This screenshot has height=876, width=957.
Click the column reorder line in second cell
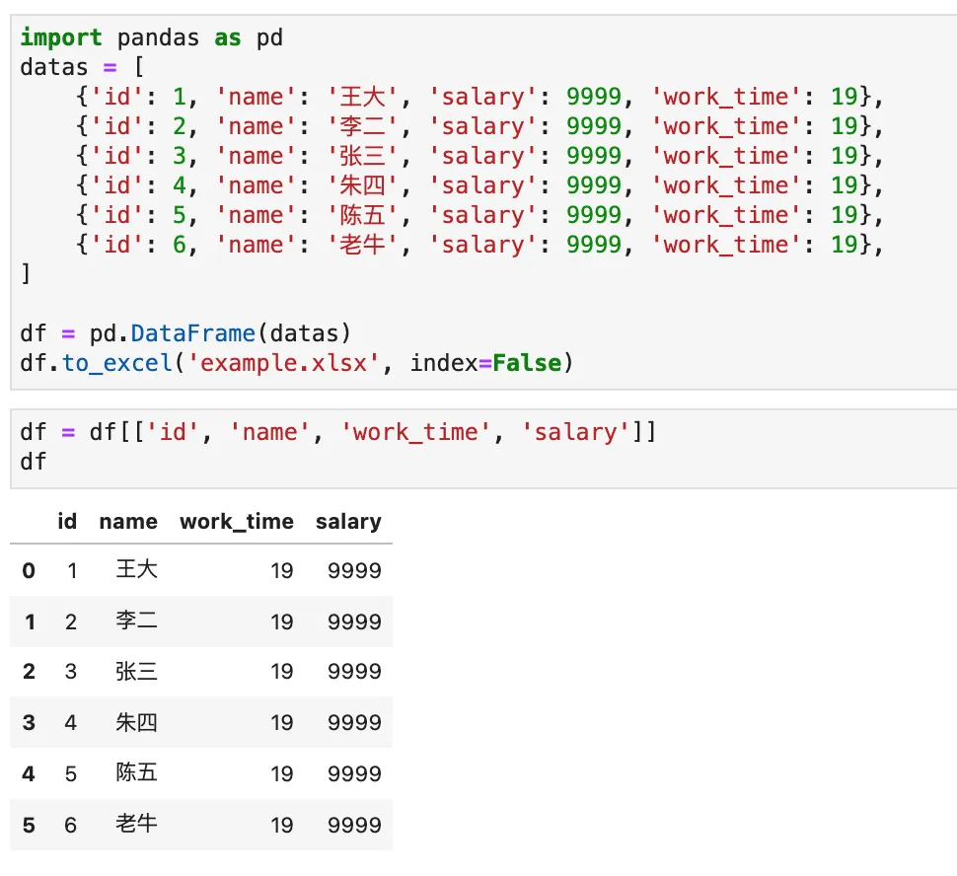[x=337, y=433]
